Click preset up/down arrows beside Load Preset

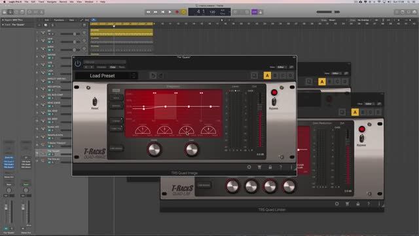[134, 76]
